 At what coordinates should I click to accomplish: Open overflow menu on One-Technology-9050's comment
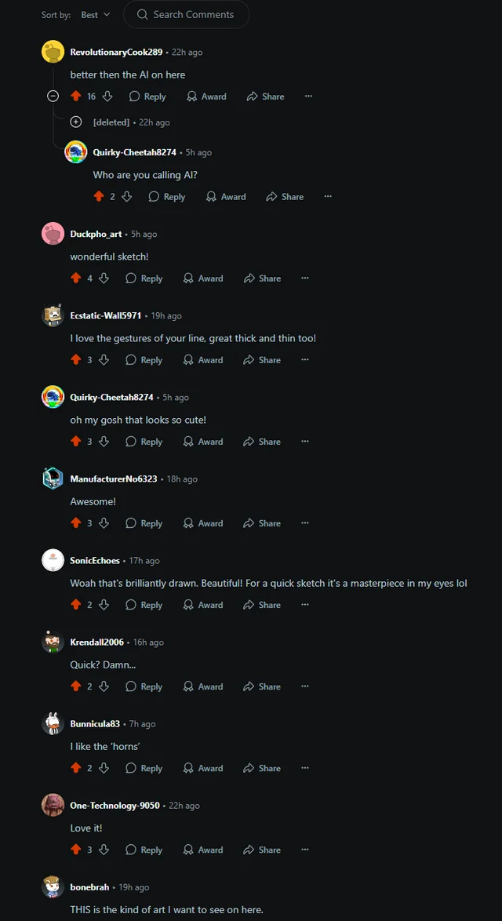point(304,850)
